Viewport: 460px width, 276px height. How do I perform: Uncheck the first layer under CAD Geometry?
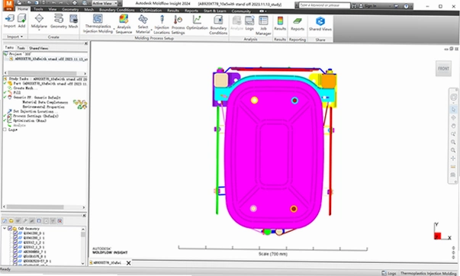click(15, 233)
